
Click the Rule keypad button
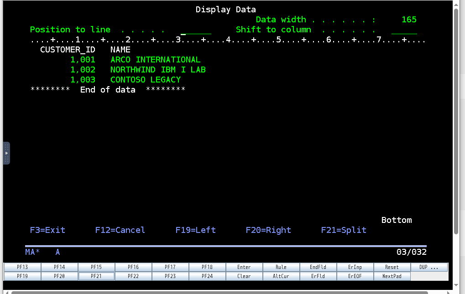point(281,267)
